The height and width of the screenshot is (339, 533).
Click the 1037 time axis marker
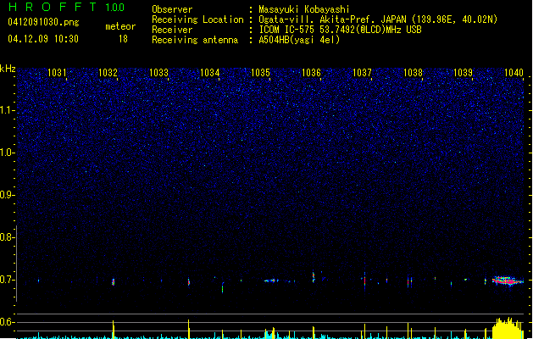pyautogui.click(x=362, y=72)
